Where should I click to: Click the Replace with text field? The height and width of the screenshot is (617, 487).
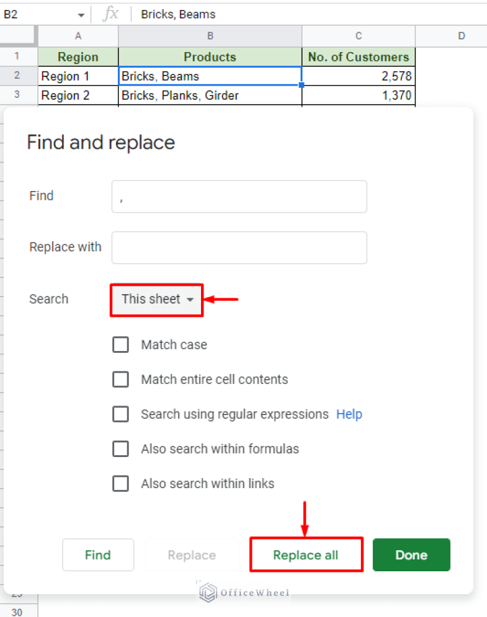coord(239,247)
